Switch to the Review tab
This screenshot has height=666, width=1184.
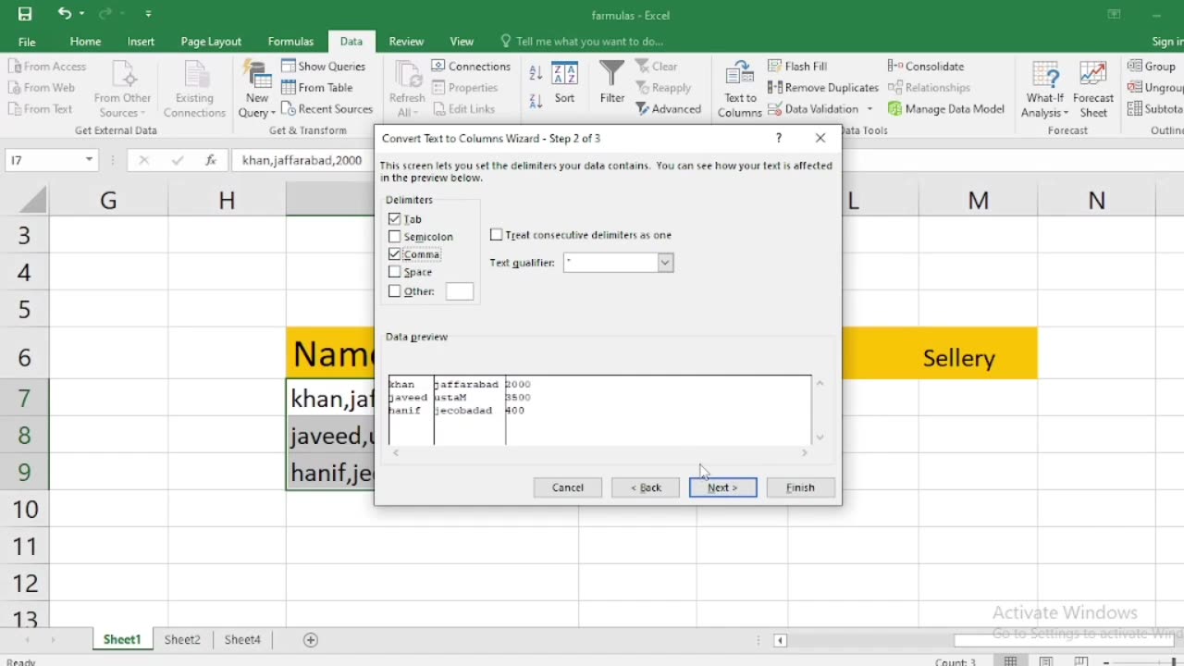tap(406, 42)
